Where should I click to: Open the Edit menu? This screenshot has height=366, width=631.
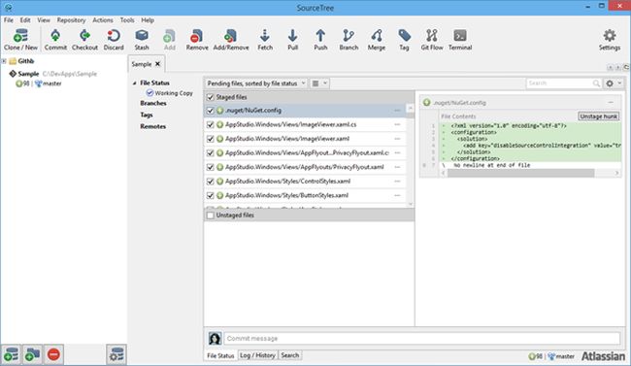pos(25,20)
